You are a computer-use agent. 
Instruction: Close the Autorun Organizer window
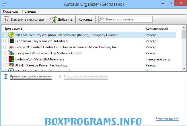click(x=181, y=3)
